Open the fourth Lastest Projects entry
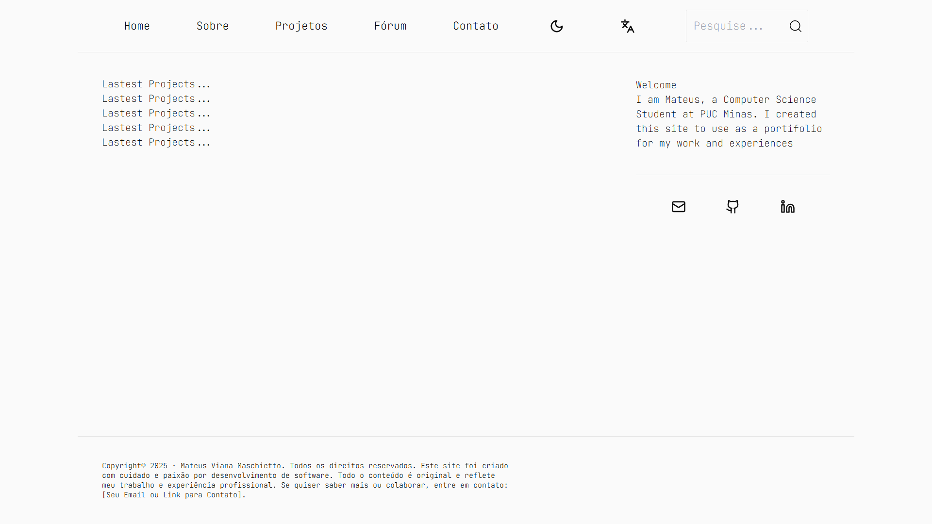 156,128
